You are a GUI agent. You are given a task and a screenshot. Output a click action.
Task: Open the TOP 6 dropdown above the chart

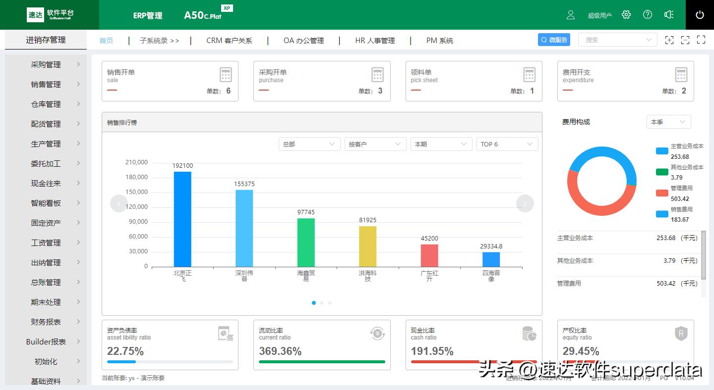(507, 144)
